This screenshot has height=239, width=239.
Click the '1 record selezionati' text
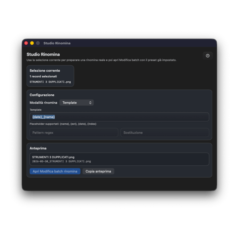coord(43,76)
